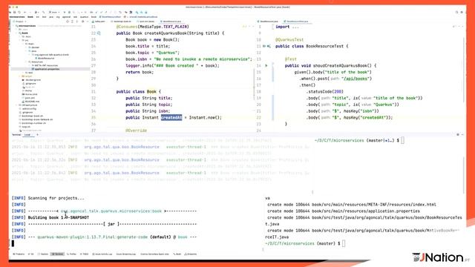
Task: Click the createdAt field in Book class
Action: 171,117
